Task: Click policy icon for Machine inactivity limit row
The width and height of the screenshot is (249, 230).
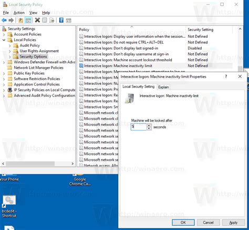Action: [81, 65]
